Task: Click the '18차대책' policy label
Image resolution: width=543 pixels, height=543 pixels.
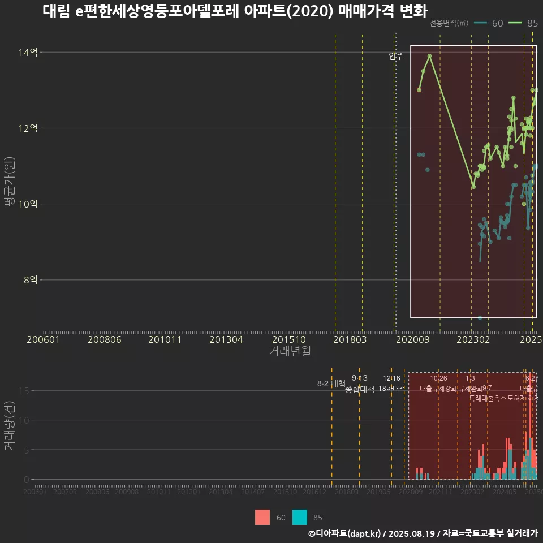Action: click(x=391, y=388)
